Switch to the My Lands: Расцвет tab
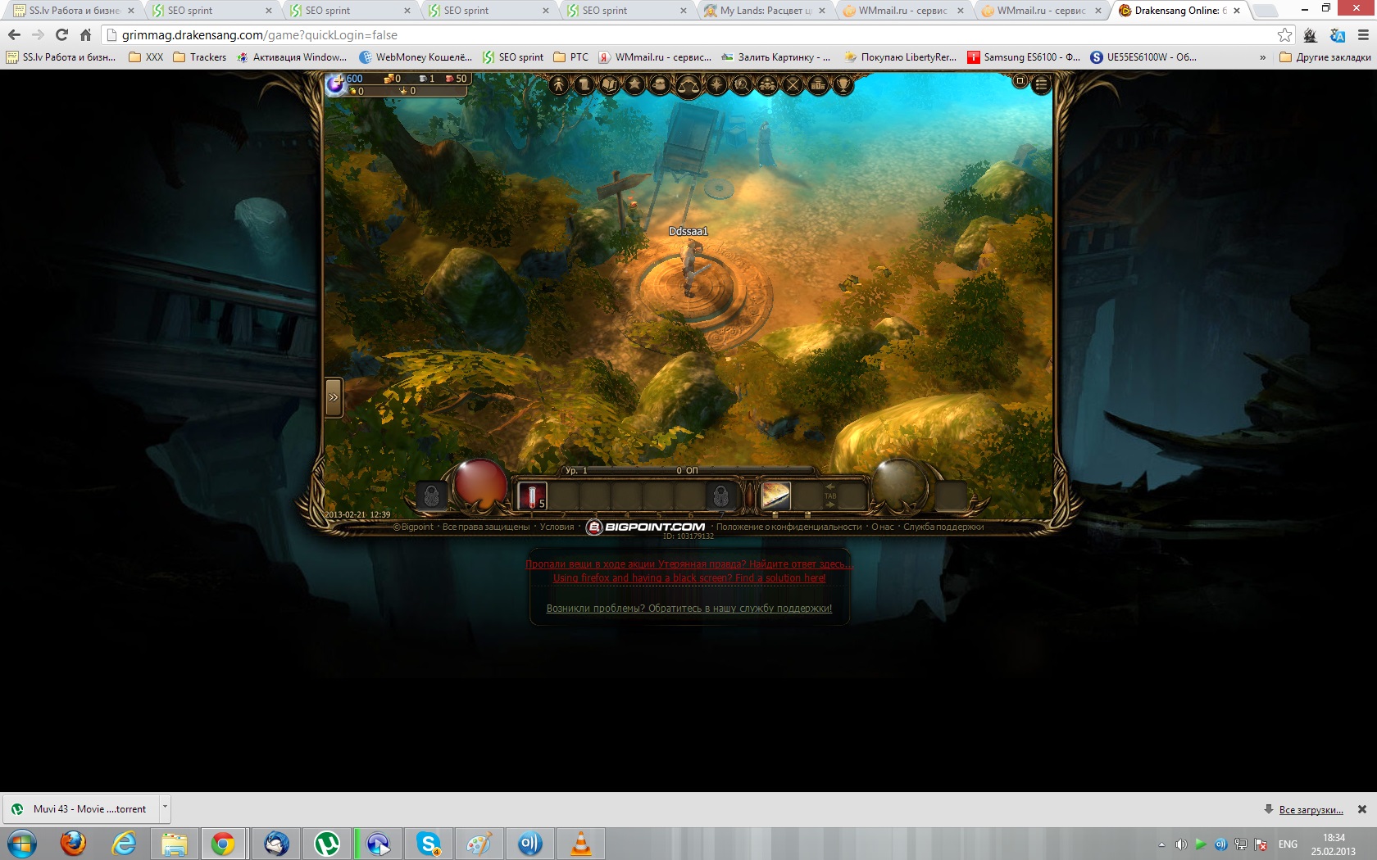 766,11
